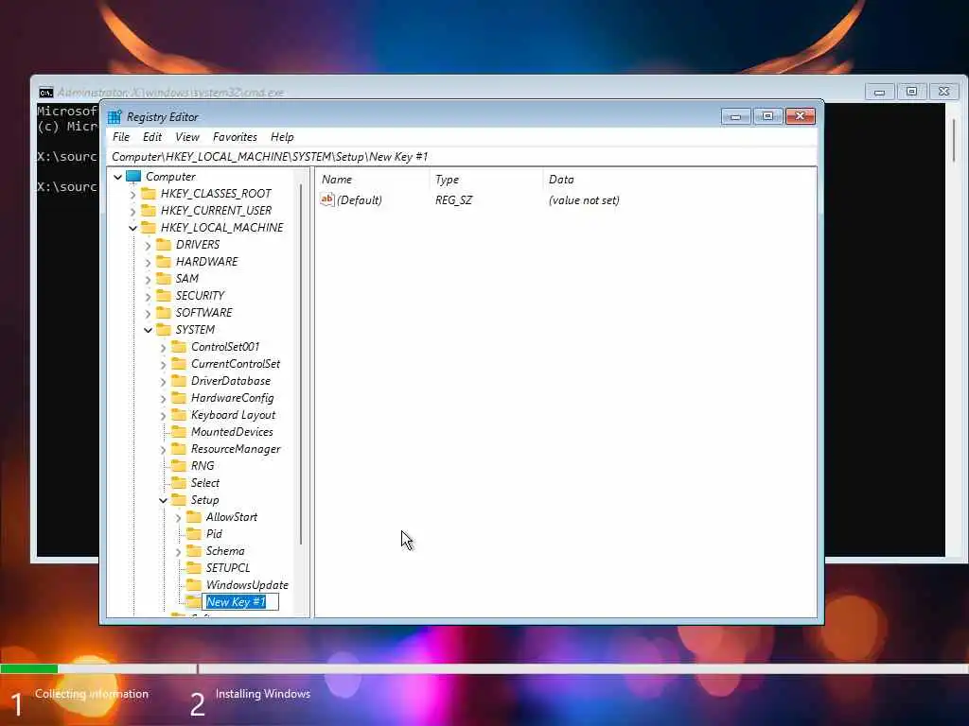Click the SYSTEM folder icon
The height and width of the screenshot is (726, 969).
click(164, 329)
